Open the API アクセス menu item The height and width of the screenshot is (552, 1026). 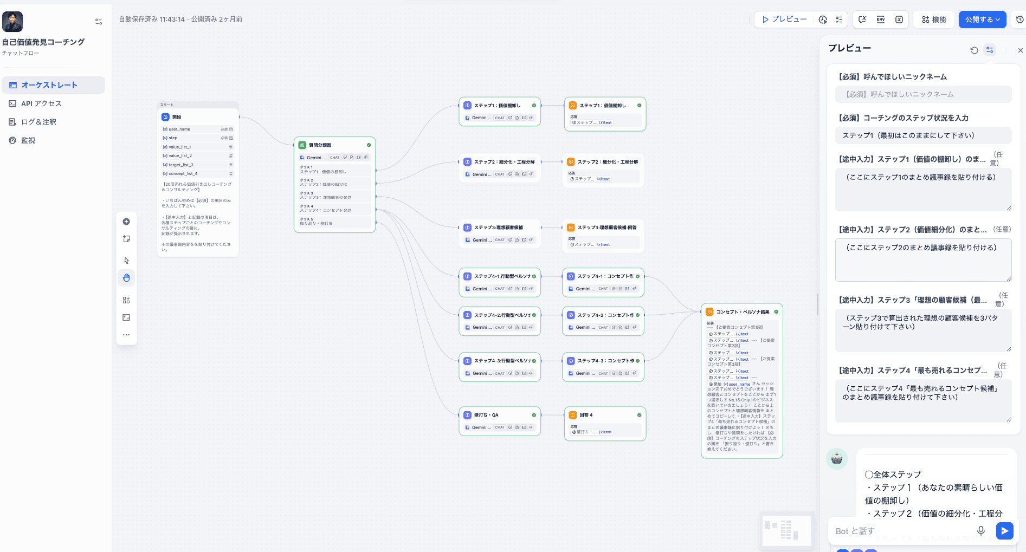pos(41,103)
